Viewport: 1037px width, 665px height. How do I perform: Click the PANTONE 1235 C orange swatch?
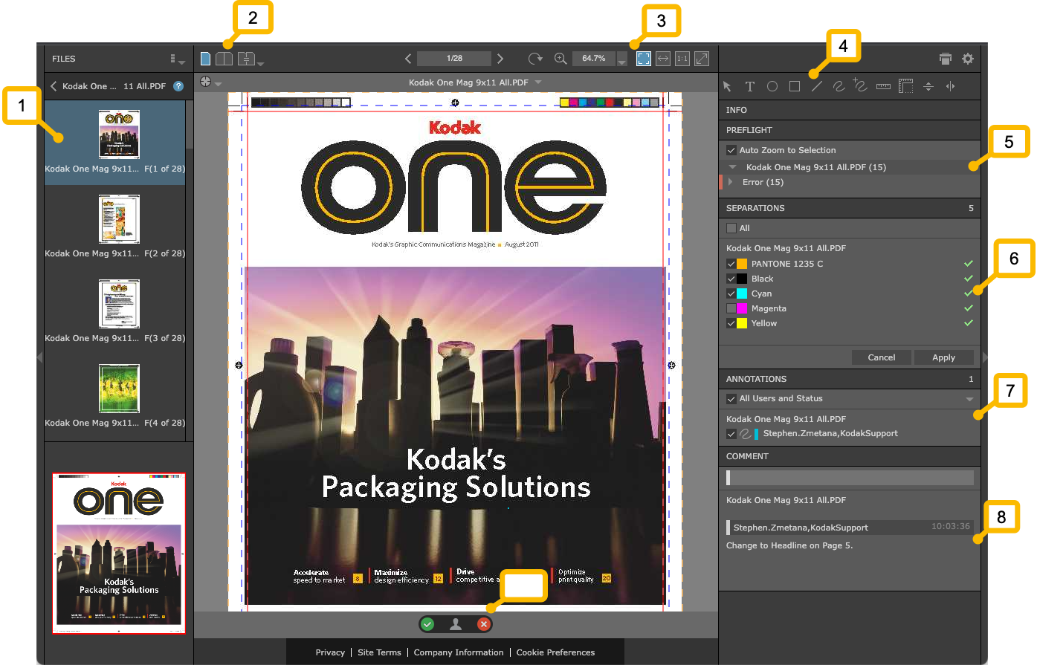(x=742, y=264)
